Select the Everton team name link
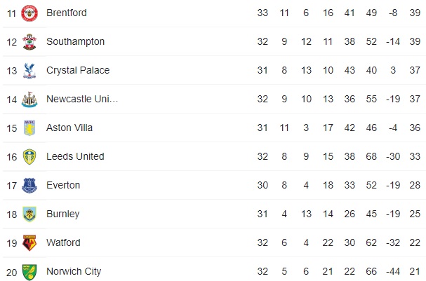Screen dimensions: 426x281 pyautogui.click(x=63, y=185)
